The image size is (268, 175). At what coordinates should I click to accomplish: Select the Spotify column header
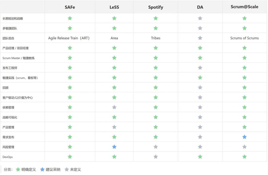pos(156,7)
